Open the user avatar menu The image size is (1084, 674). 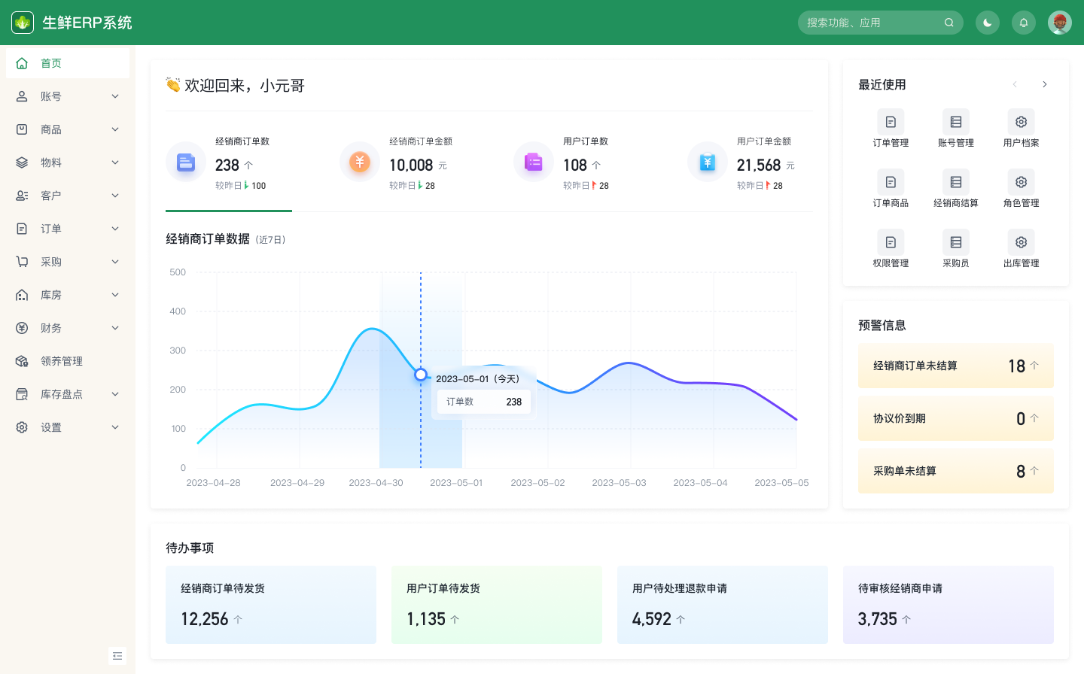[x=1060, y=23]
